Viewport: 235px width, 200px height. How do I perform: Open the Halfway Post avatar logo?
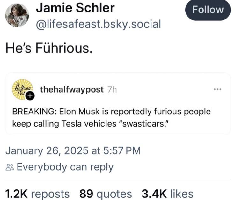[x=23, y=89]
